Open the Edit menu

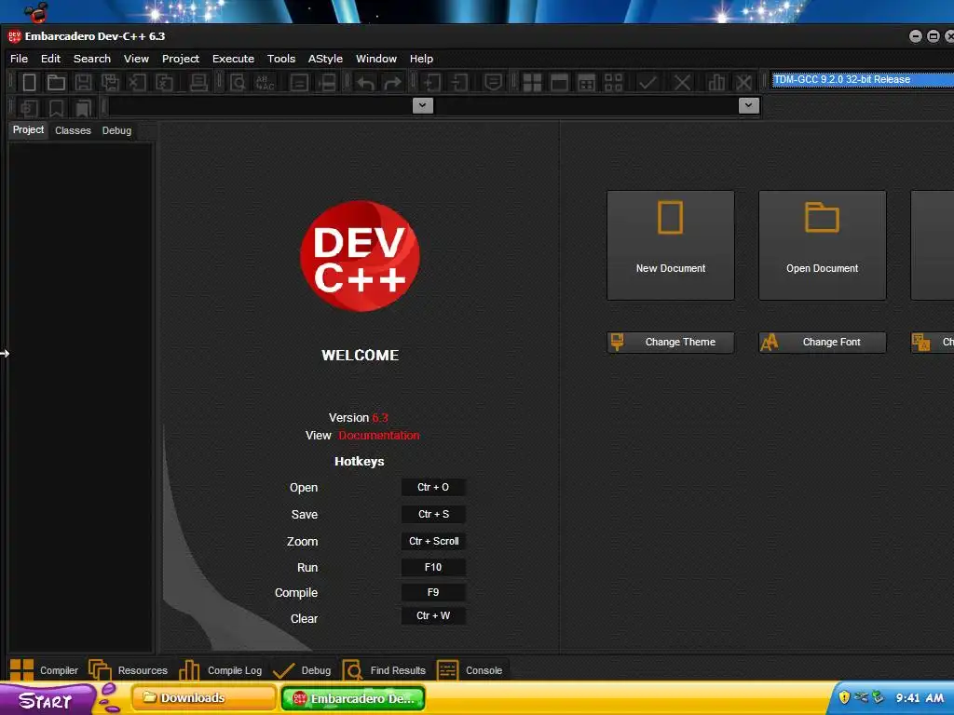click(50, 59)
